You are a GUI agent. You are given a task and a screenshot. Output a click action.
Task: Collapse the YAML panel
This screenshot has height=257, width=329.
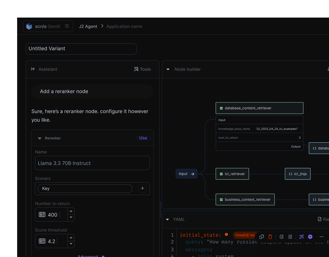tap(168, 219)
